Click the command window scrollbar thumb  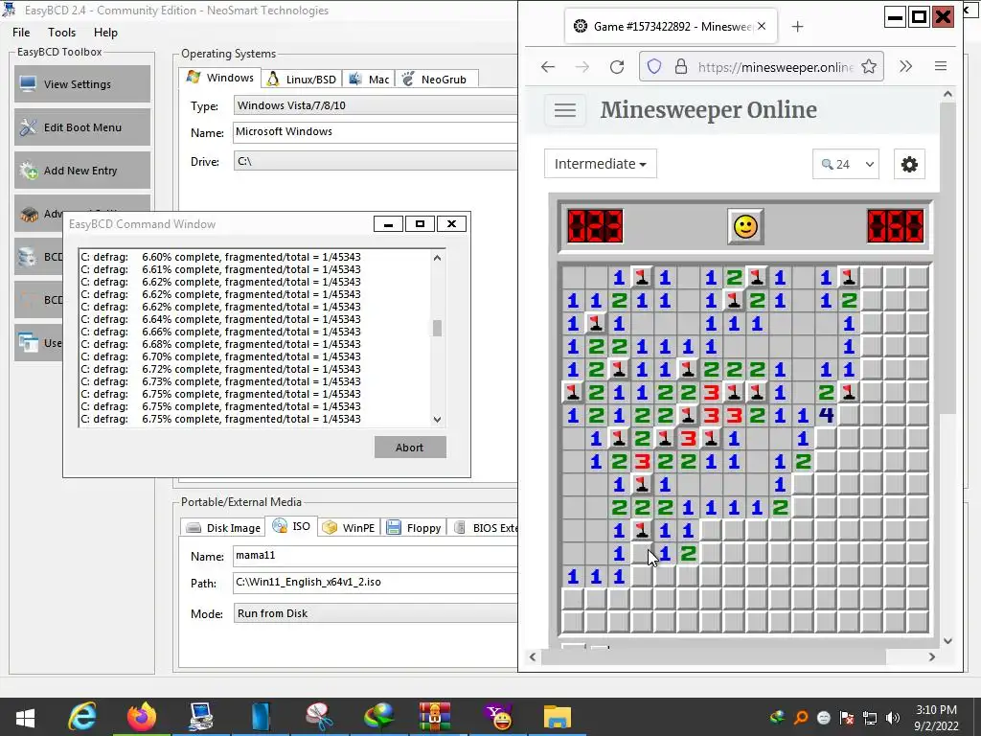437,328
